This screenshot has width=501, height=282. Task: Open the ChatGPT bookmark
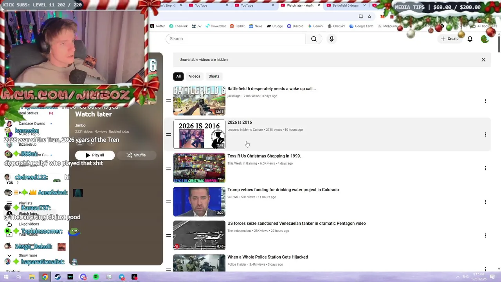337,26
